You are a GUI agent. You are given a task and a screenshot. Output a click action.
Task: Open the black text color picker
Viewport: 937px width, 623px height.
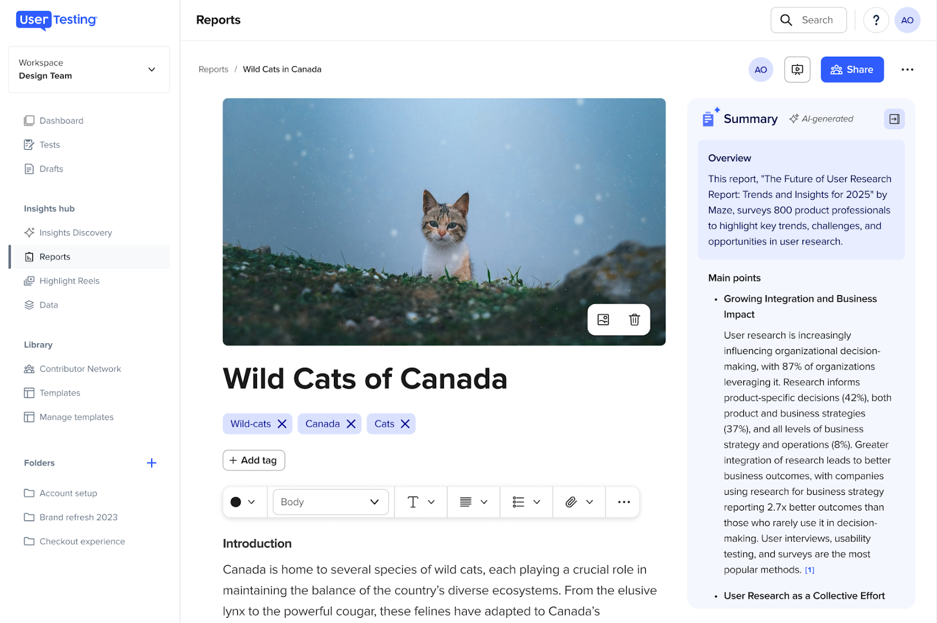click(x=243, y=502)
